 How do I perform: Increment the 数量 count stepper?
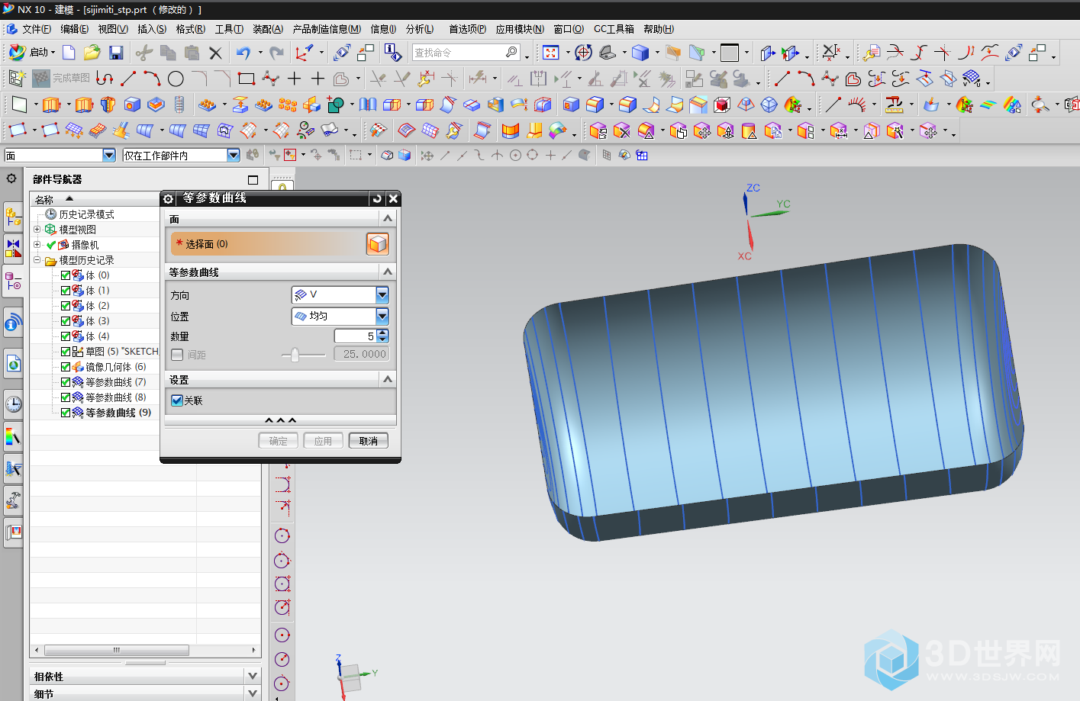point(383,333)
